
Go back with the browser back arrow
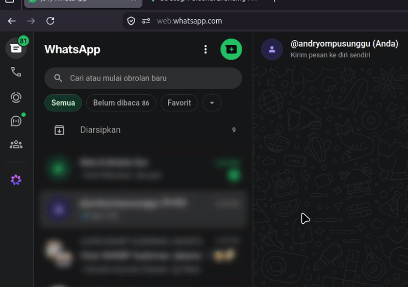[12, 21]
